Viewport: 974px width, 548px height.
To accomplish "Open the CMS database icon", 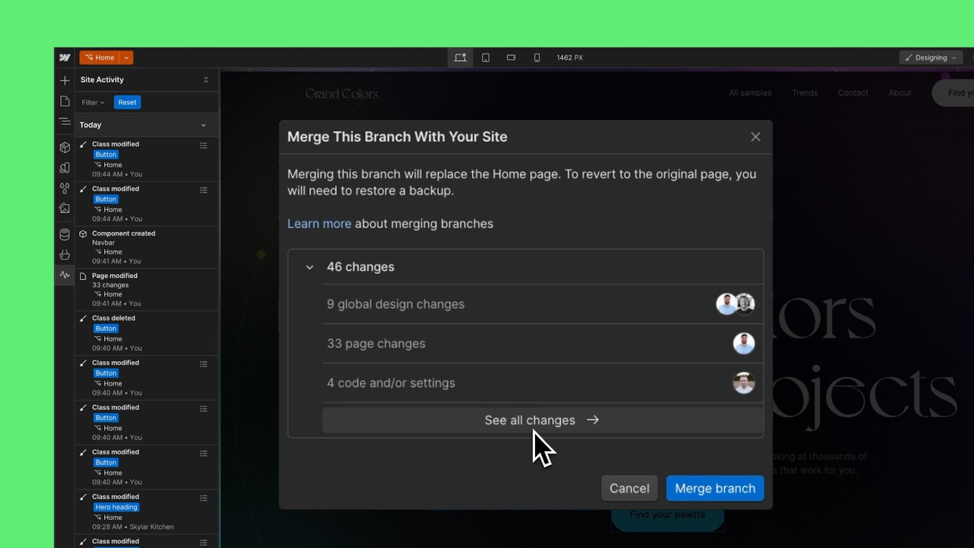I will click(x=65, y=234).
